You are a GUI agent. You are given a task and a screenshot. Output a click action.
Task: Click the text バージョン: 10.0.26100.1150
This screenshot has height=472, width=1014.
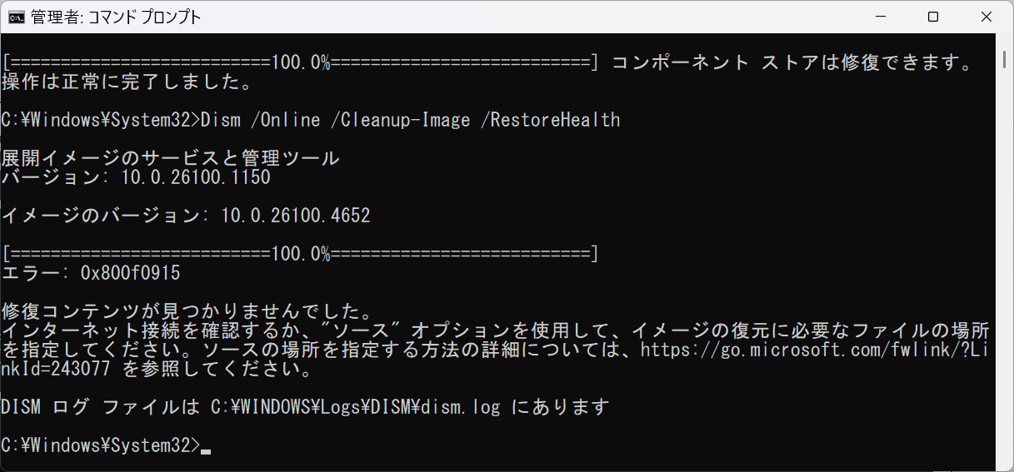click(x=136, y=177)
